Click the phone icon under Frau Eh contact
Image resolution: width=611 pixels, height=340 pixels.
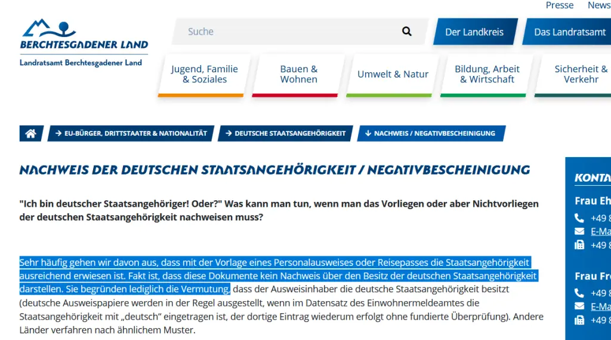point(579,218)
